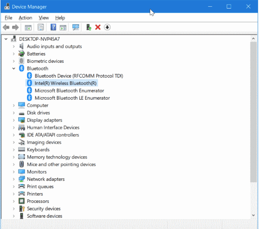Viewport: 259px width, 229px height.
Task: Click the properties sheet toolbar icon
Action: [x=40, y=27]
